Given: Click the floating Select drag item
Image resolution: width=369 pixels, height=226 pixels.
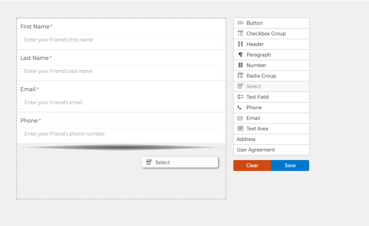Looking at the screenshot, I should point(180,162).
